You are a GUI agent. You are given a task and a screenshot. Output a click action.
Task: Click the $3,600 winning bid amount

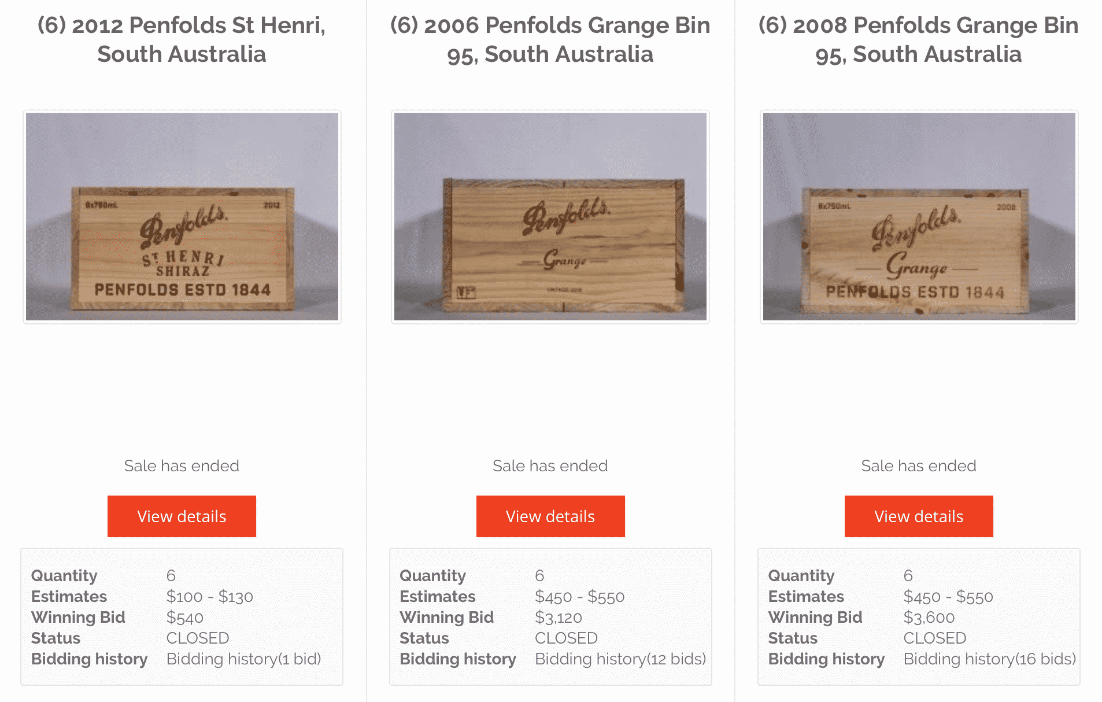click(929, 618)
